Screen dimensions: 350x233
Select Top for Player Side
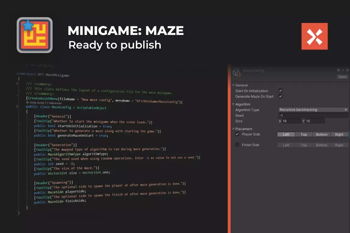304,134
